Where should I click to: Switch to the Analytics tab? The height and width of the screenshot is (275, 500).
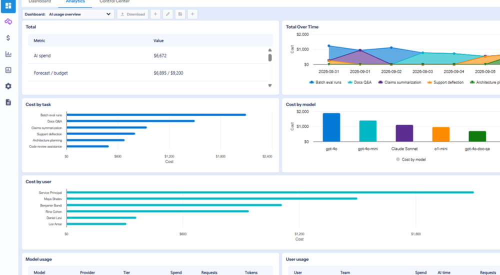pos(75,1)
